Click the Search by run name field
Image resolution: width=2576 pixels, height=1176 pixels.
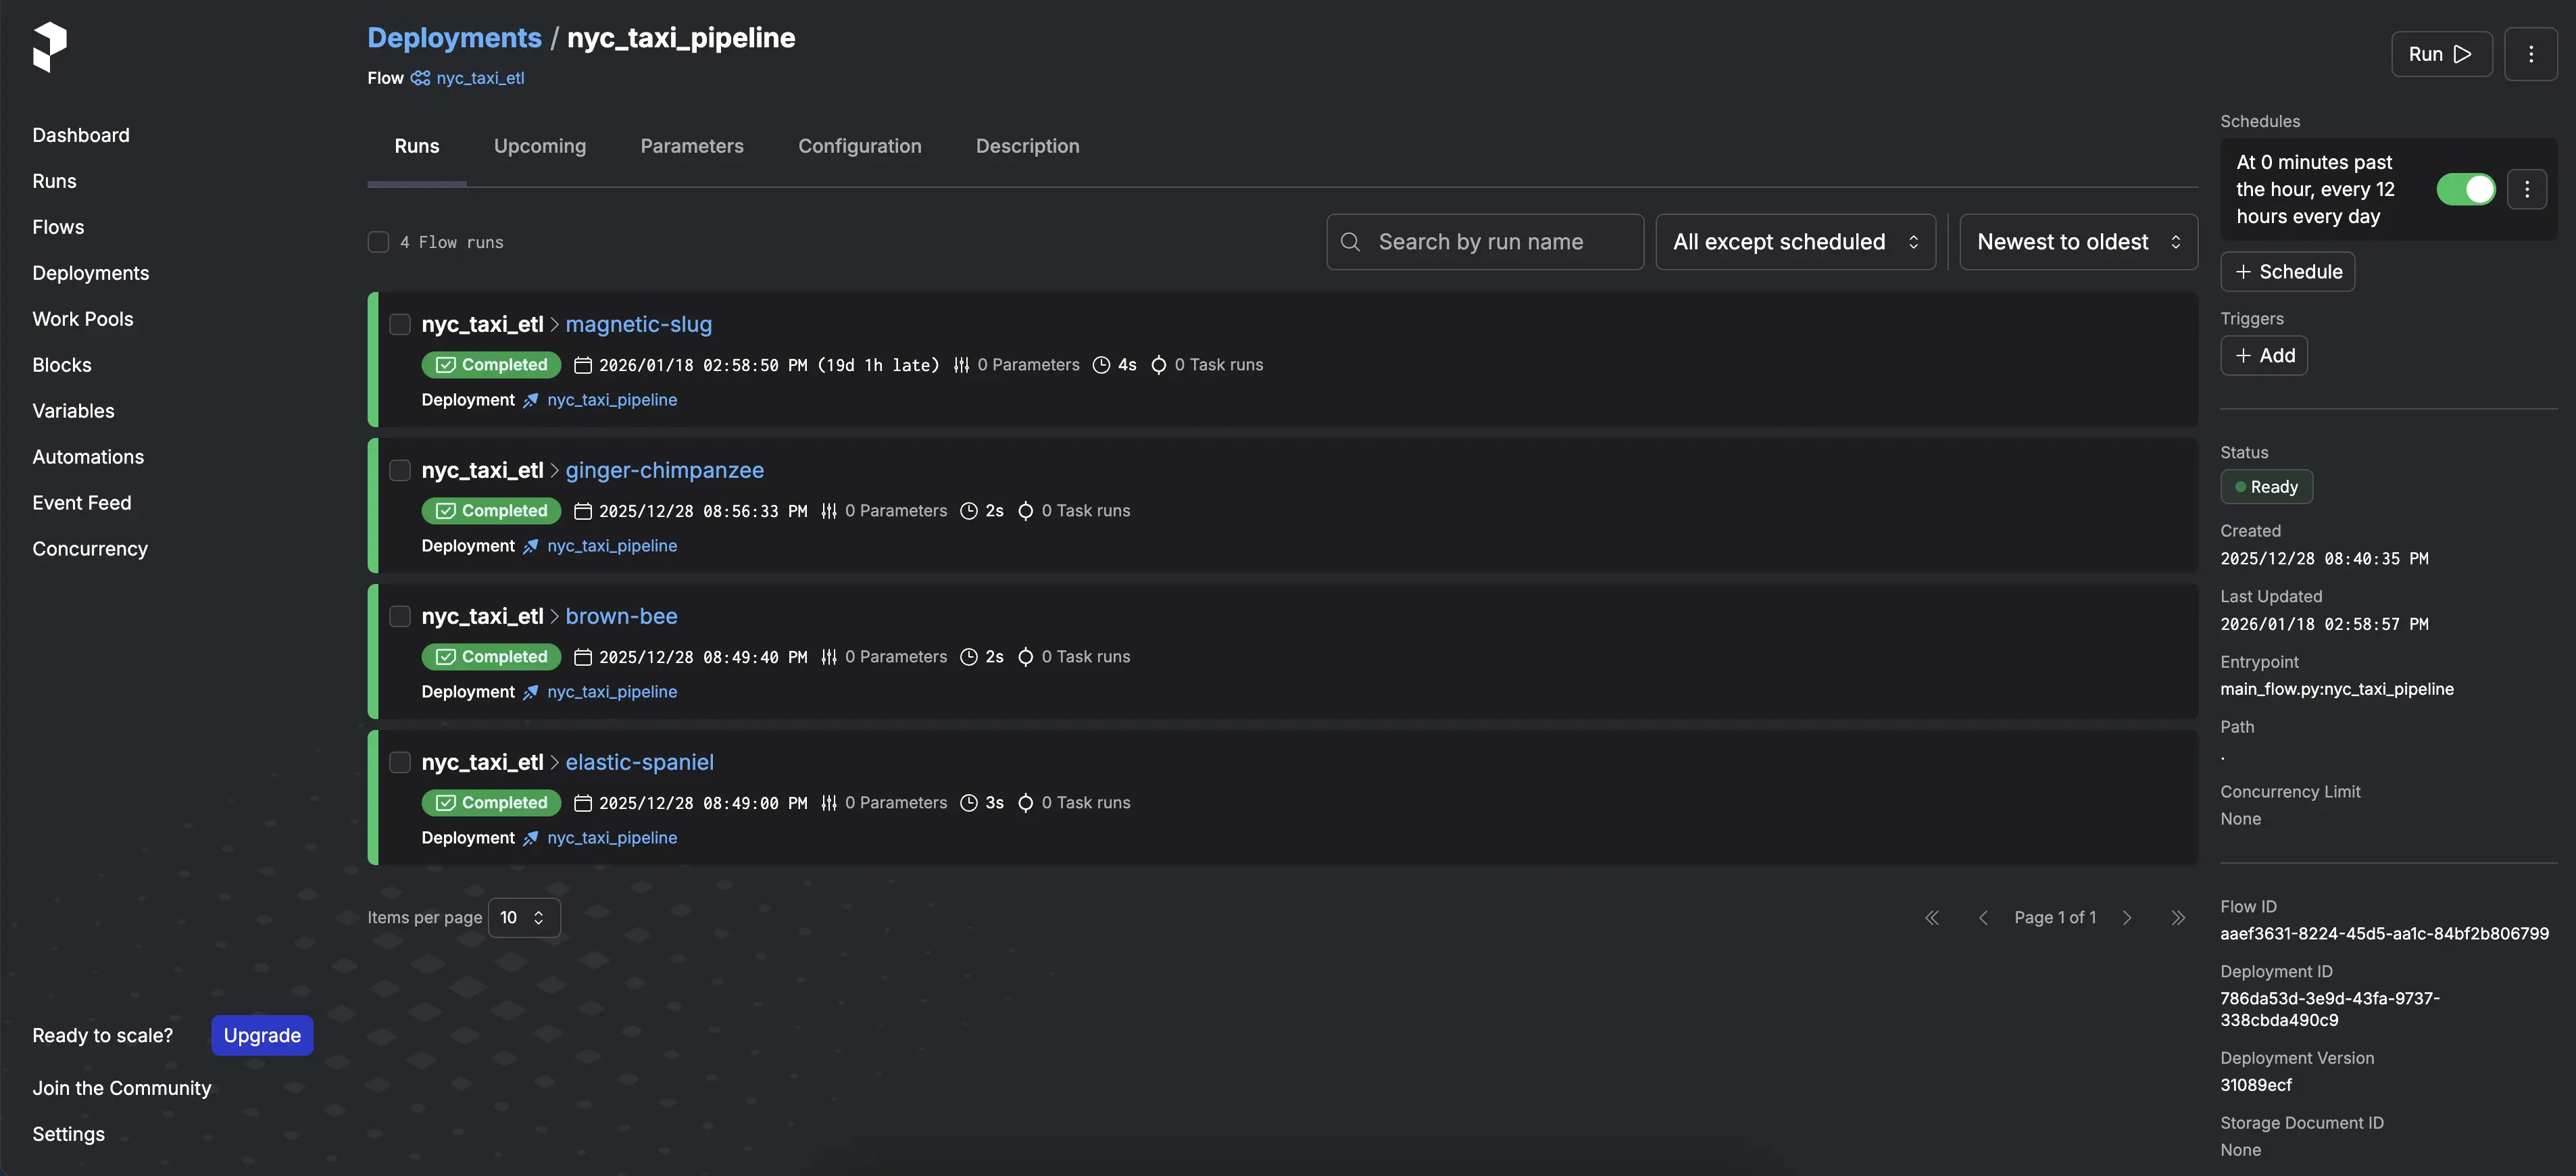[1485, 242]
